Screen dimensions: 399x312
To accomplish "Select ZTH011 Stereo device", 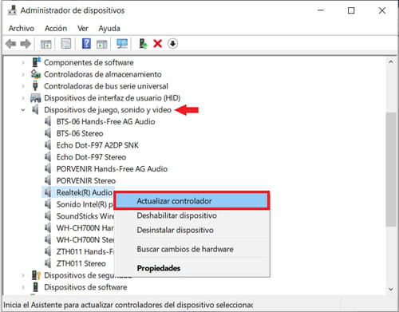I will click(x=81, y=263).
